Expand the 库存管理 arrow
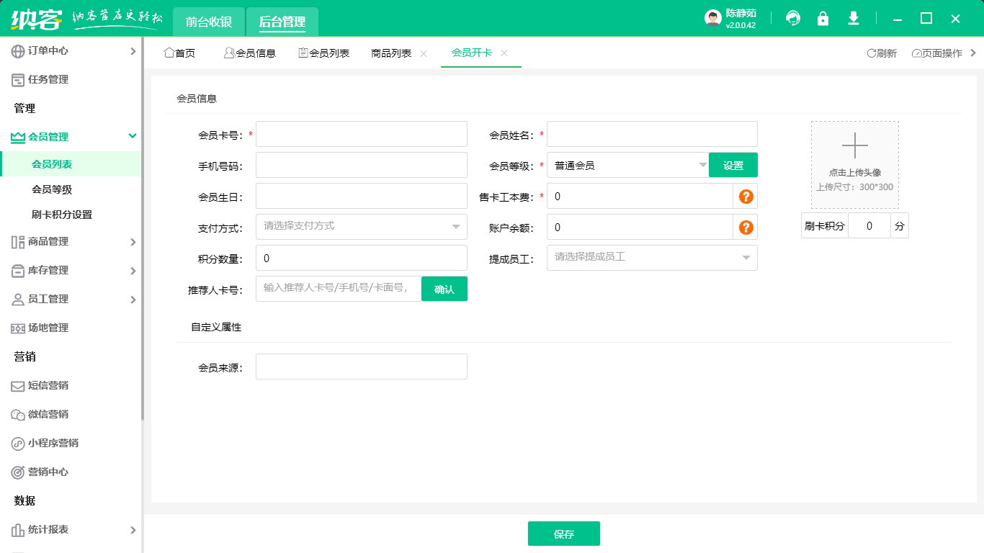984x553 pixels. [133, 271]
